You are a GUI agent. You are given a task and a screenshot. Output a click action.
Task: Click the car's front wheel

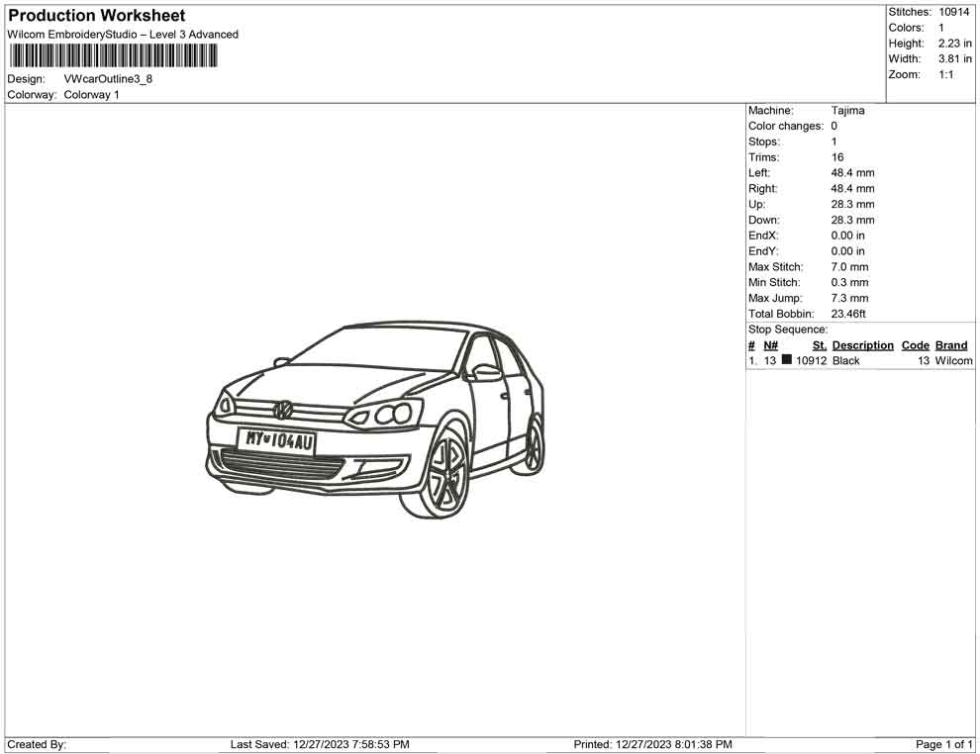point(446,469)
